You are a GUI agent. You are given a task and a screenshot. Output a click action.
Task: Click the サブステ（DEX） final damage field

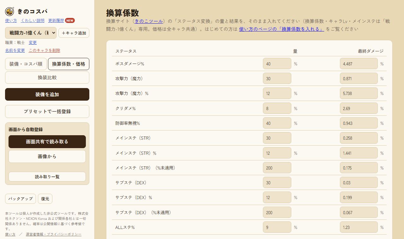coord(359,182)
